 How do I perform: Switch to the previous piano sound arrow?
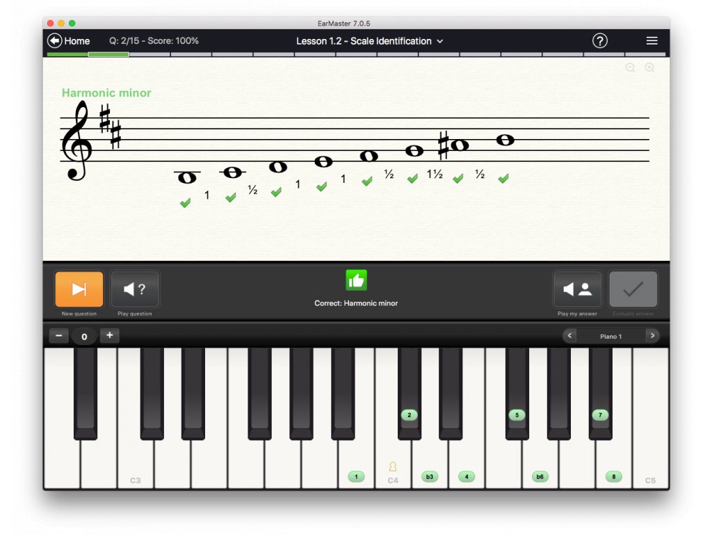tap(569, 336)
